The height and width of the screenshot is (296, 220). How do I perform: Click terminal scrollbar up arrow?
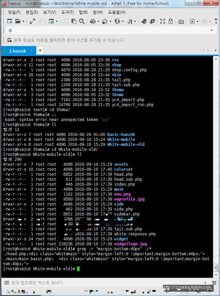click(x=216, y=59)
